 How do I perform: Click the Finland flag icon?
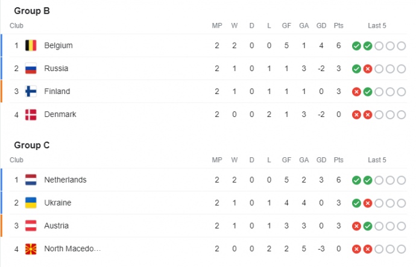(x=31, y=92)
